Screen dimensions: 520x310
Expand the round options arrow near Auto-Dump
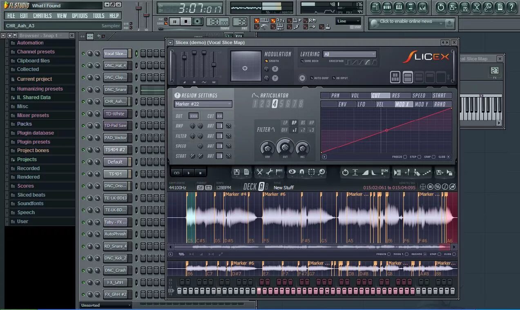pyautogui.click(x=302, y=78)
